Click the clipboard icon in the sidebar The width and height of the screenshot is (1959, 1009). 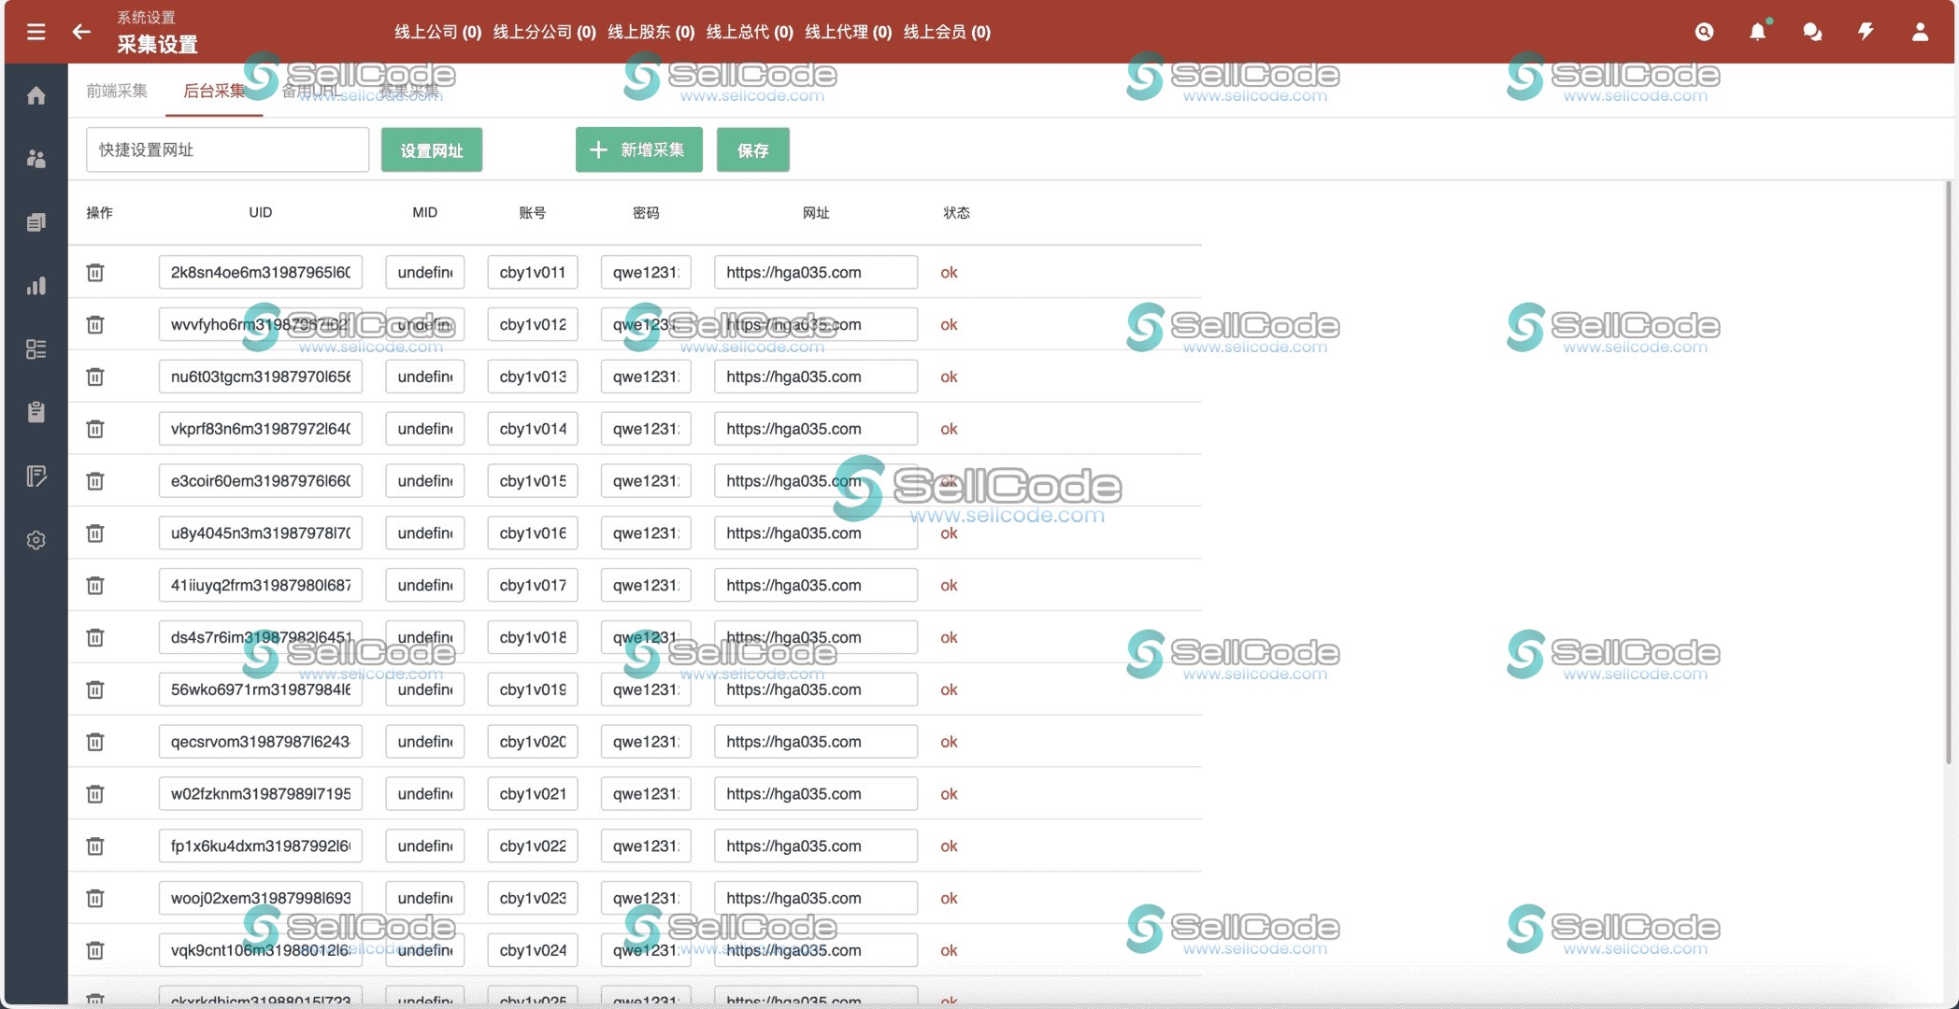[36, 411]
